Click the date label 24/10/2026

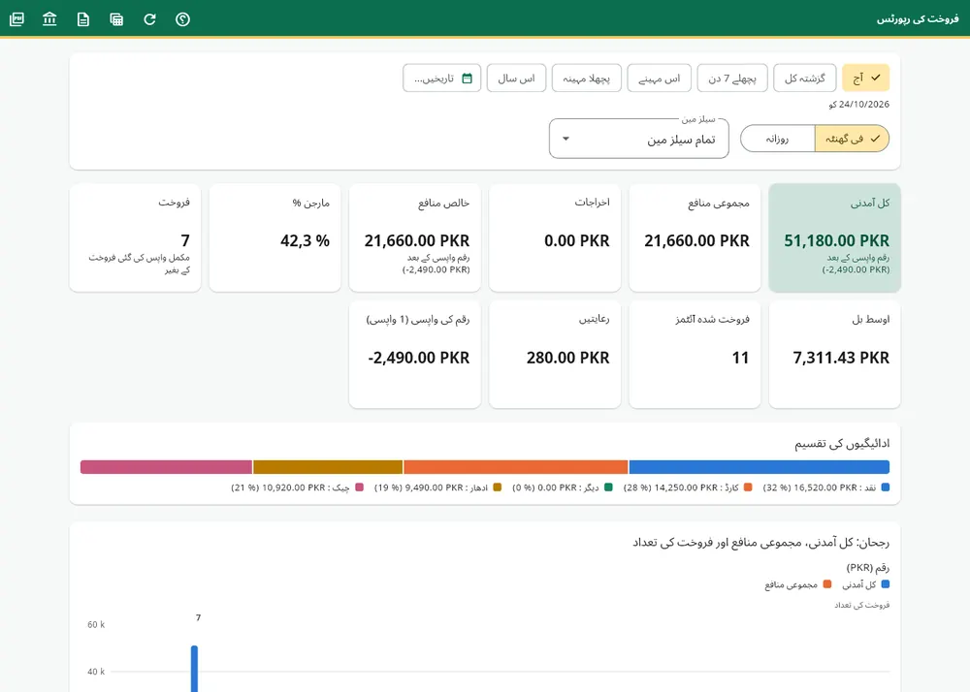(x=859, y=105)
